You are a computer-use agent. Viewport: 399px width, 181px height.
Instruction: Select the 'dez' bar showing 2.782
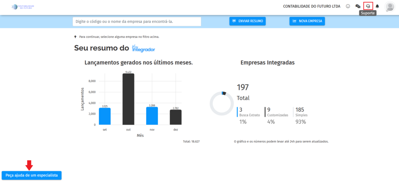tap(175, 117)
